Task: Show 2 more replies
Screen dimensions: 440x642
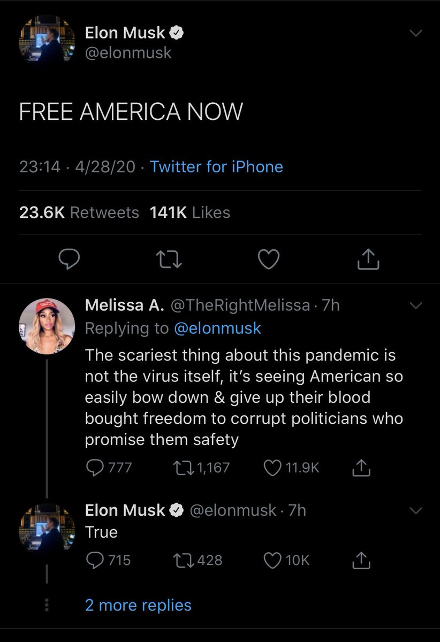Action: (x=138, y=605)
